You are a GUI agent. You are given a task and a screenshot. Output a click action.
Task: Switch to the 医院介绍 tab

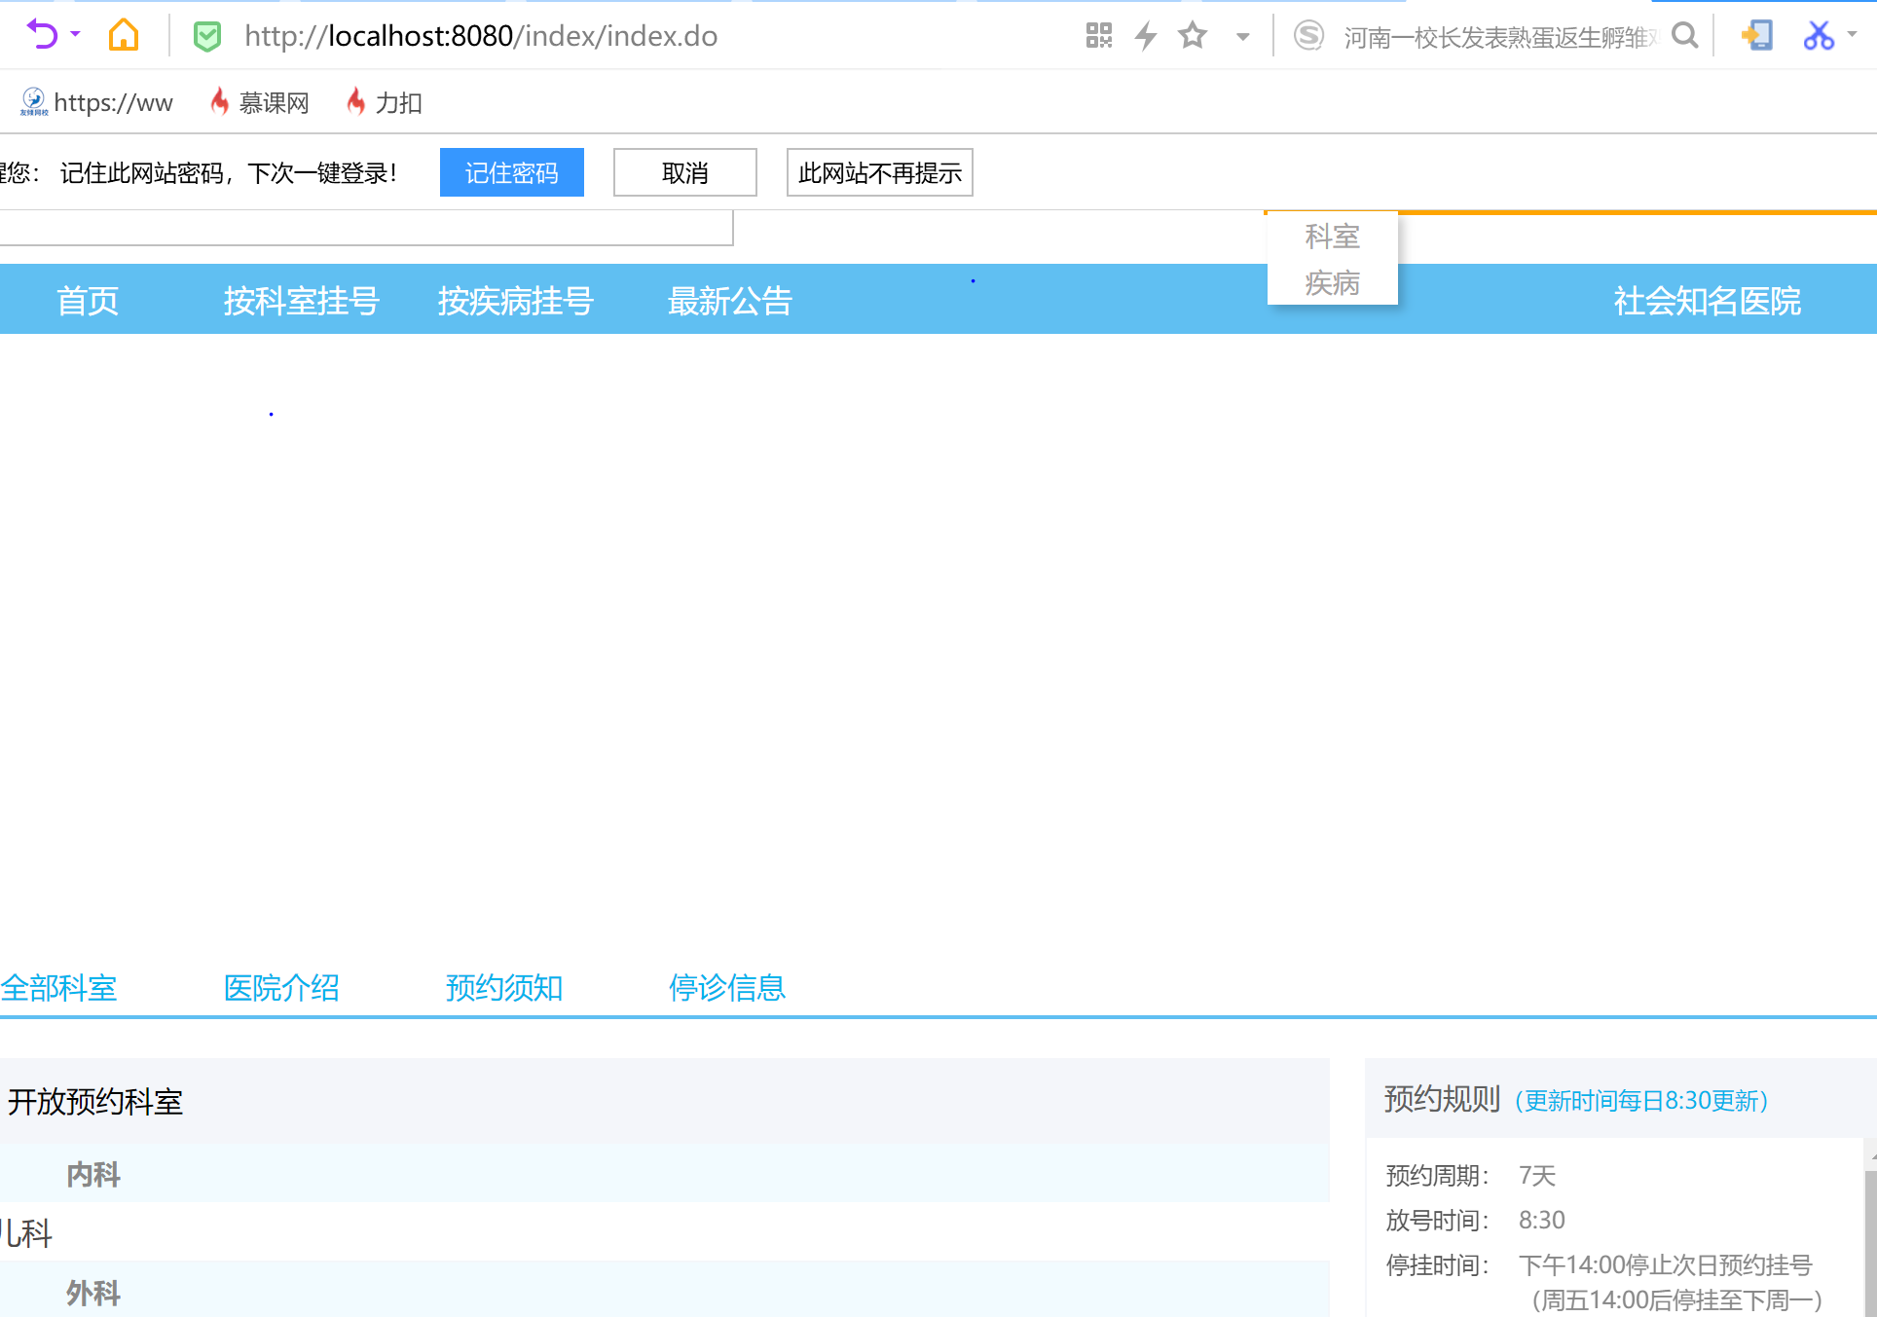pos(281,988)
